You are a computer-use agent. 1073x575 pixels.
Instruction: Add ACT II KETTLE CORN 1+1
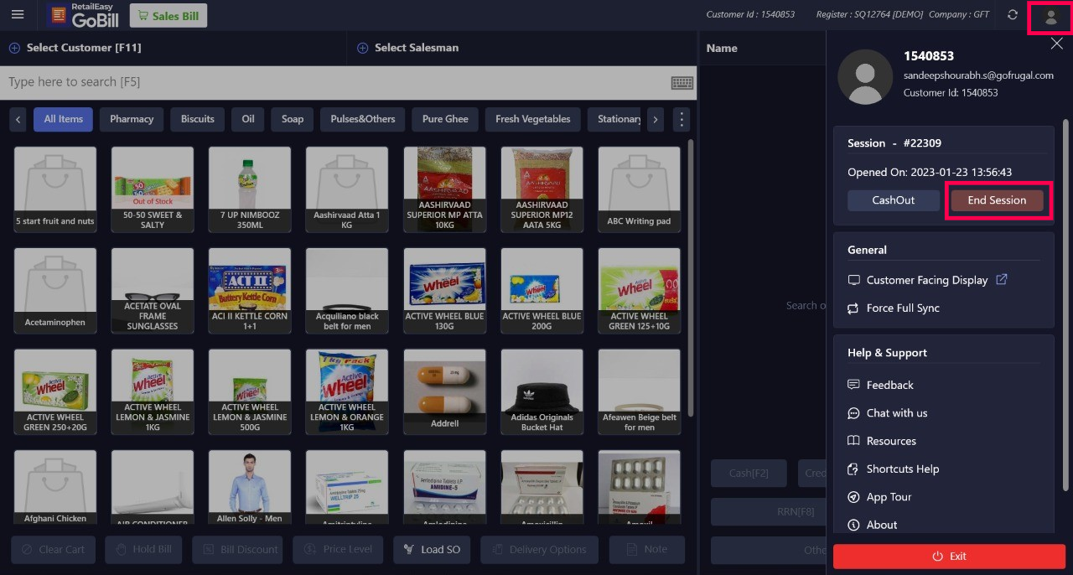(x=250, y=290)
